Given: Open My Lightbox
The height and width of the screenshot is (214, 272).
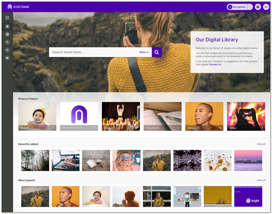Looking at the screenshot, I should tap(237, 7).
